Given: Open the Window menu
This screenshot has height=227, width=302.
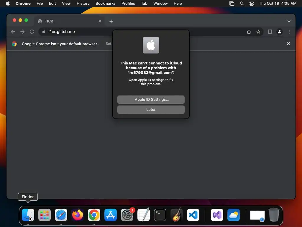Looking at the screenshot, I should coord(160,4).
